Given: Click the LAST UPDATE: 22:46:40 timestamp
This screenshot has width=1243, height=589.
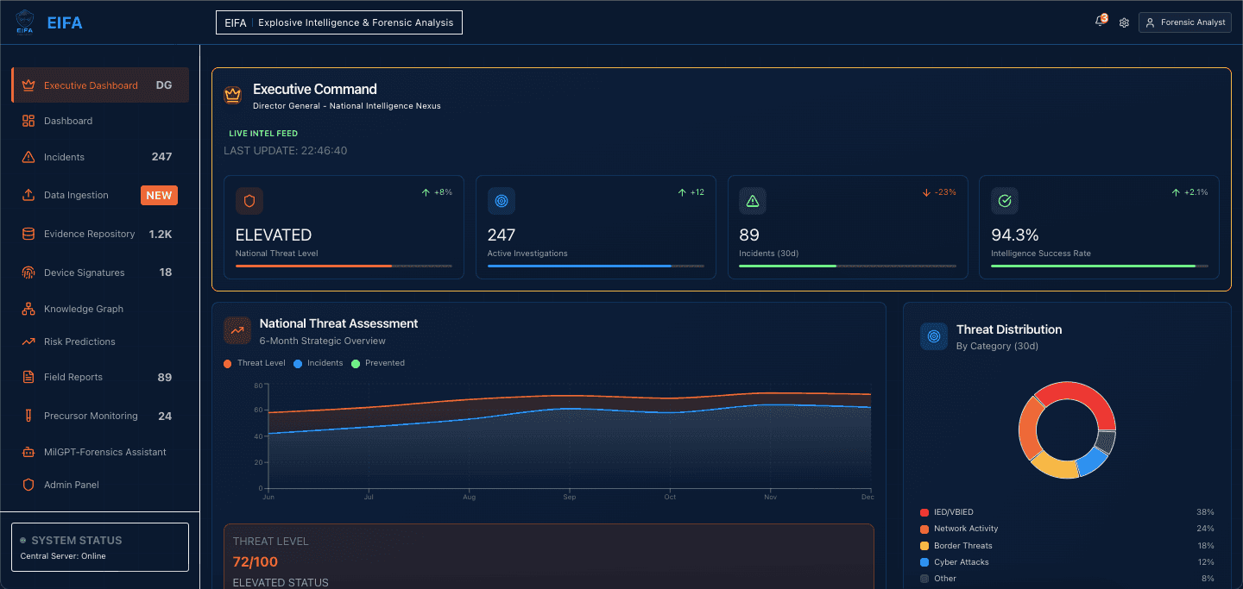Looking at the screenshot, I should pos(286,151).
